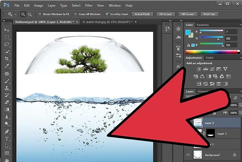Select the Horizontal Type tool
Image resolution: width=242 pixels, height=162 pixels.
(x=7, y=139)
